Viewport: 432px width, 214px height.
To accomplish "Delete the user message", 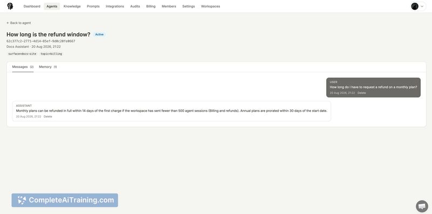I will click(361, 93).
